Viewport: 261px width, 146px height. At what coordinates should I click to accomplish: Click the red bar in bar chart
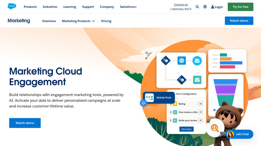(227, 67)
